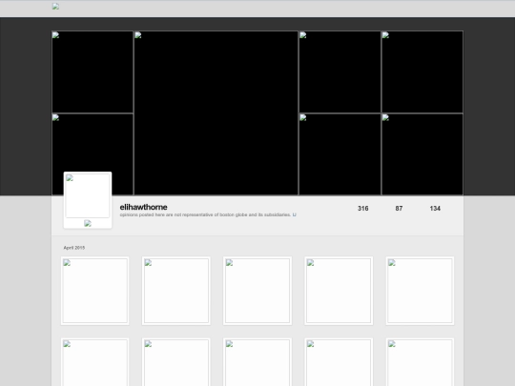Click the small badge icon below the profile picture

point(88,224)
